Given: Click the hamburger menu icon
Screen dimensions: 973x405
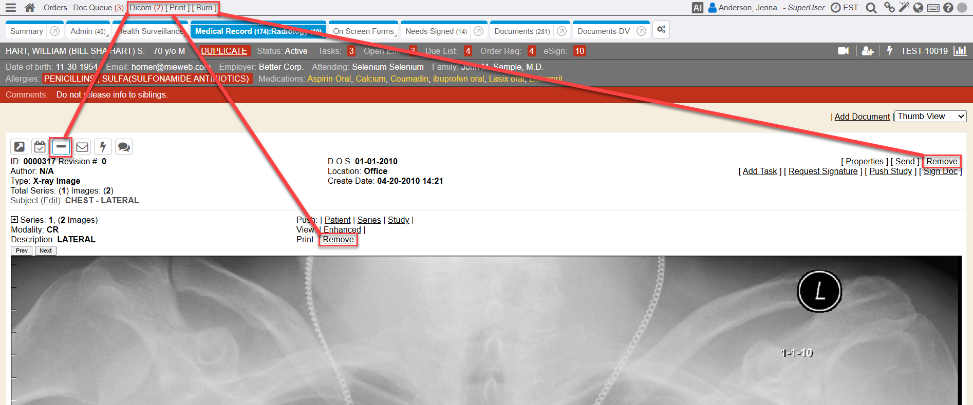Looking at the screenshot, I should coord(10,8).
